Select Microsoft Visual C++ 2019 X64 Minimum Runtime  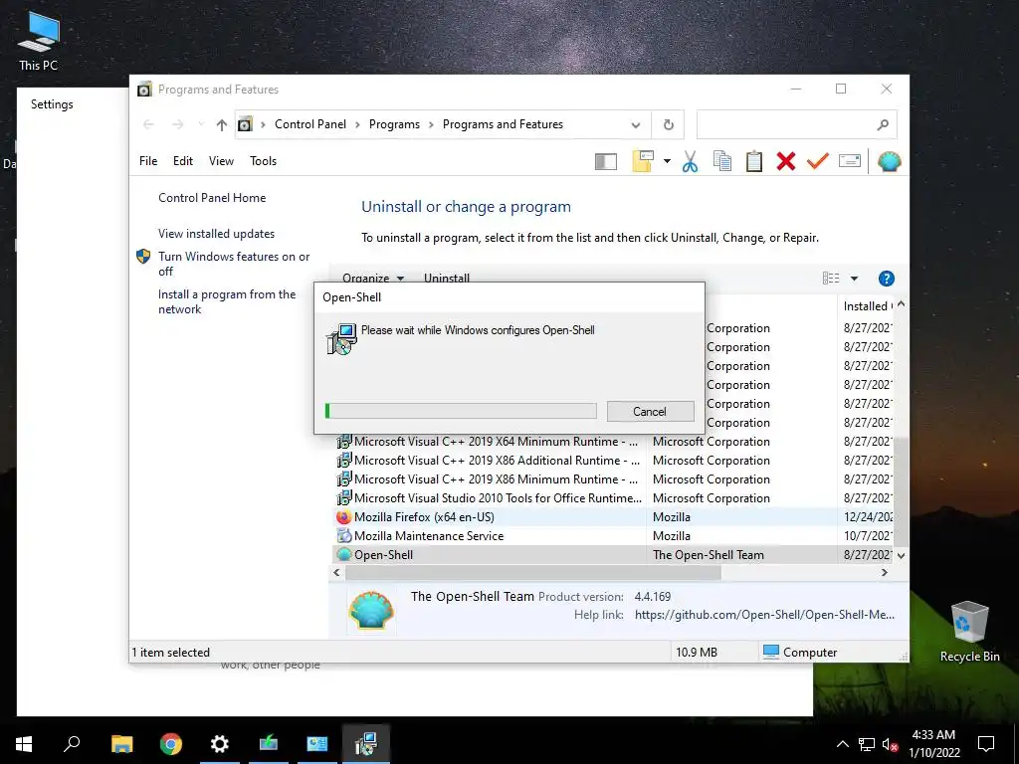pyautogui.click(x=612, y=442)
